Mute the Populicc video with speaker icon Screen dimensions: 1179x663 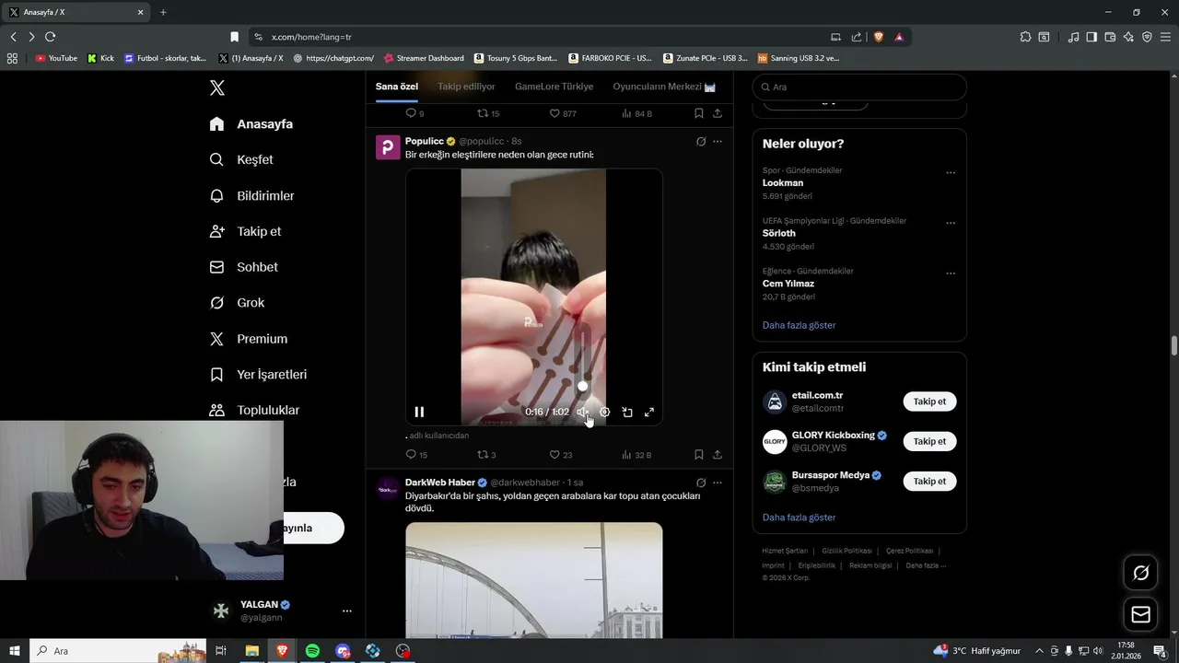tap(582, 412)
